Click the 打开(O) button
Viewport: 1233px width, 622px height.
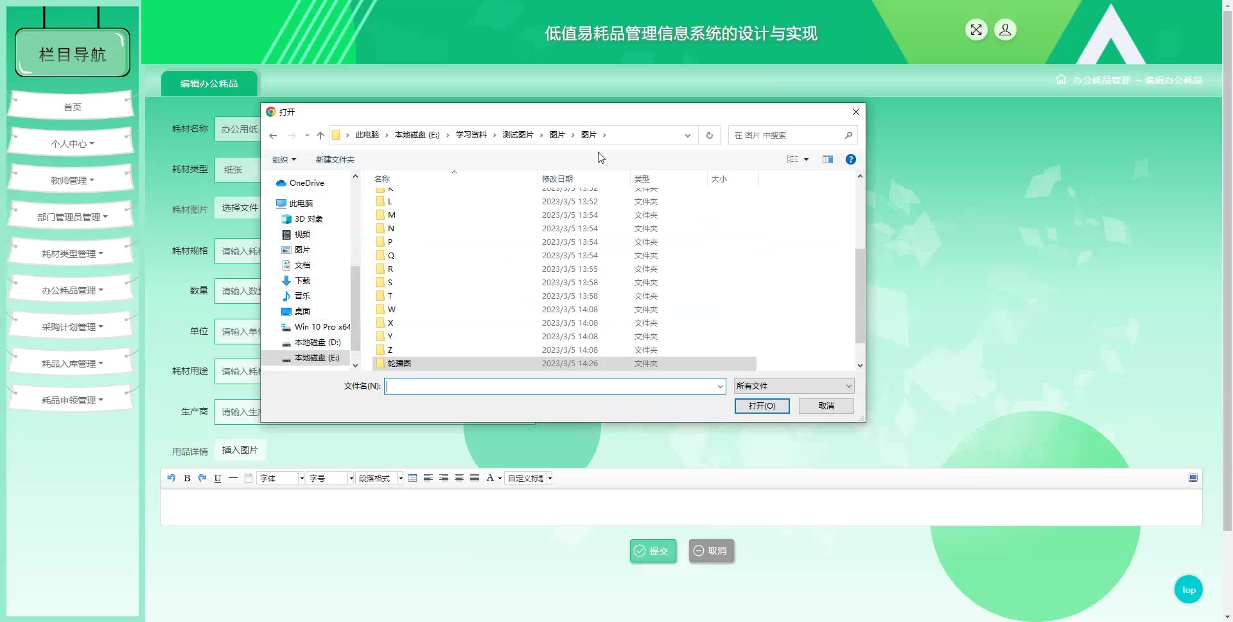tap(762, 406)
